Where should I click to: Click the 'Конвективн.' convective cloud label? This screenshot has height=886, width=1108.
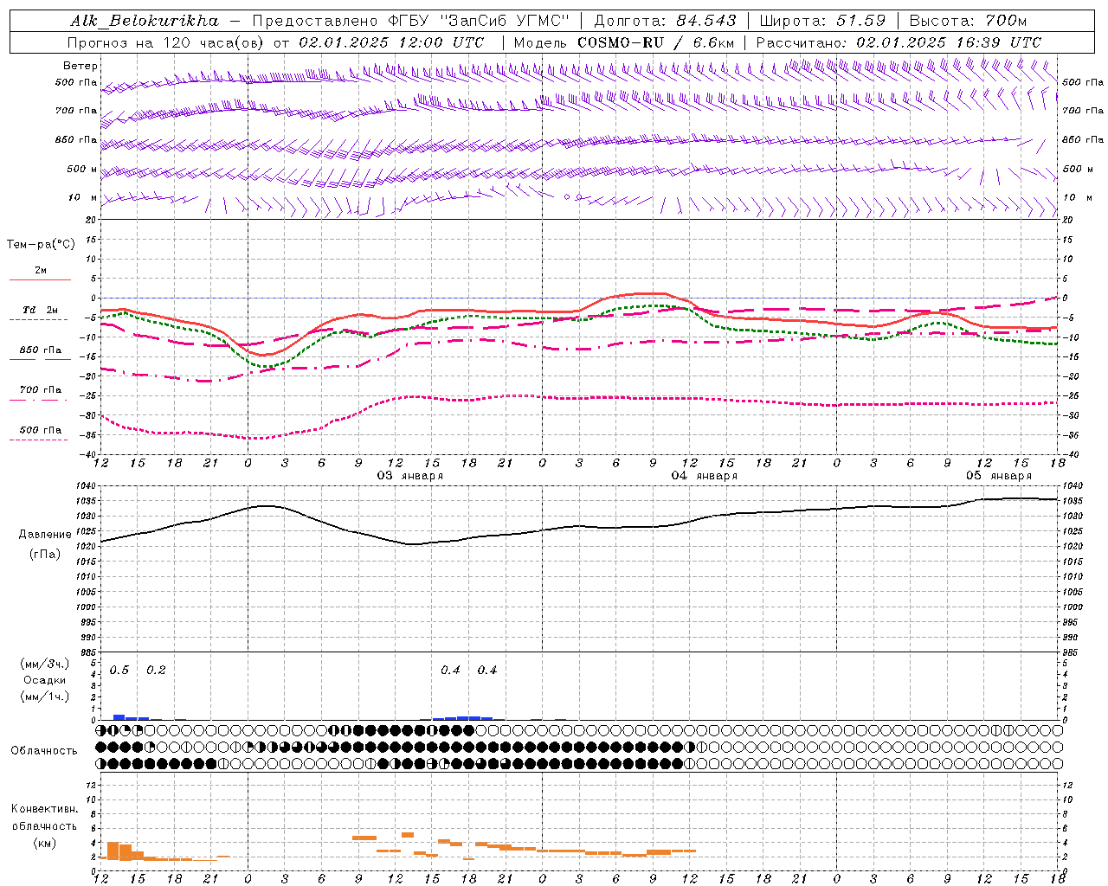[x=44, y=809]
